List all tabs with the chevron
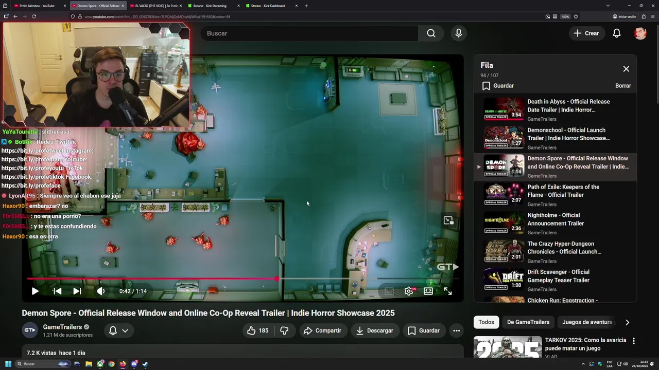The height and width of the screenshot is (370, 659). [608, 6]
